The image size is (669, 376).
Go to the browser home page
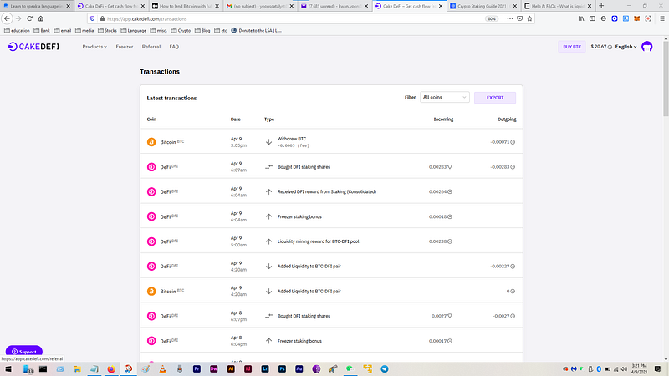point(40,18)
